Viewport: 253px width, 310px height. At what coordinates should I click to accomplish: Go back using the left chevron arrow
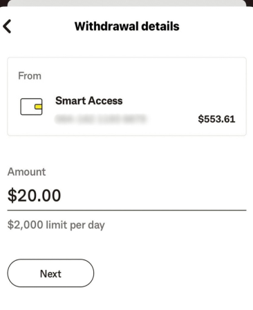click(x=7, y=26)
